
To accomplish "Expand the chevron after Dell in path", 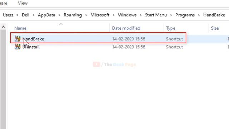I will click(x=33, y=15).
